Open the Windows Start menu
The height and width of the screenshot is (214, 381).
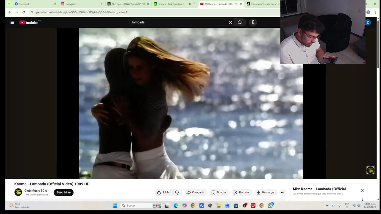[x=115, y=205]
